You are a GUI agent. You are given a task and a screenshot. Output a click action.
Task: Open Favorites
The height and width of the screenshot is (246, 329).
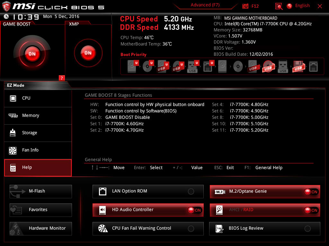click(41, 210)
